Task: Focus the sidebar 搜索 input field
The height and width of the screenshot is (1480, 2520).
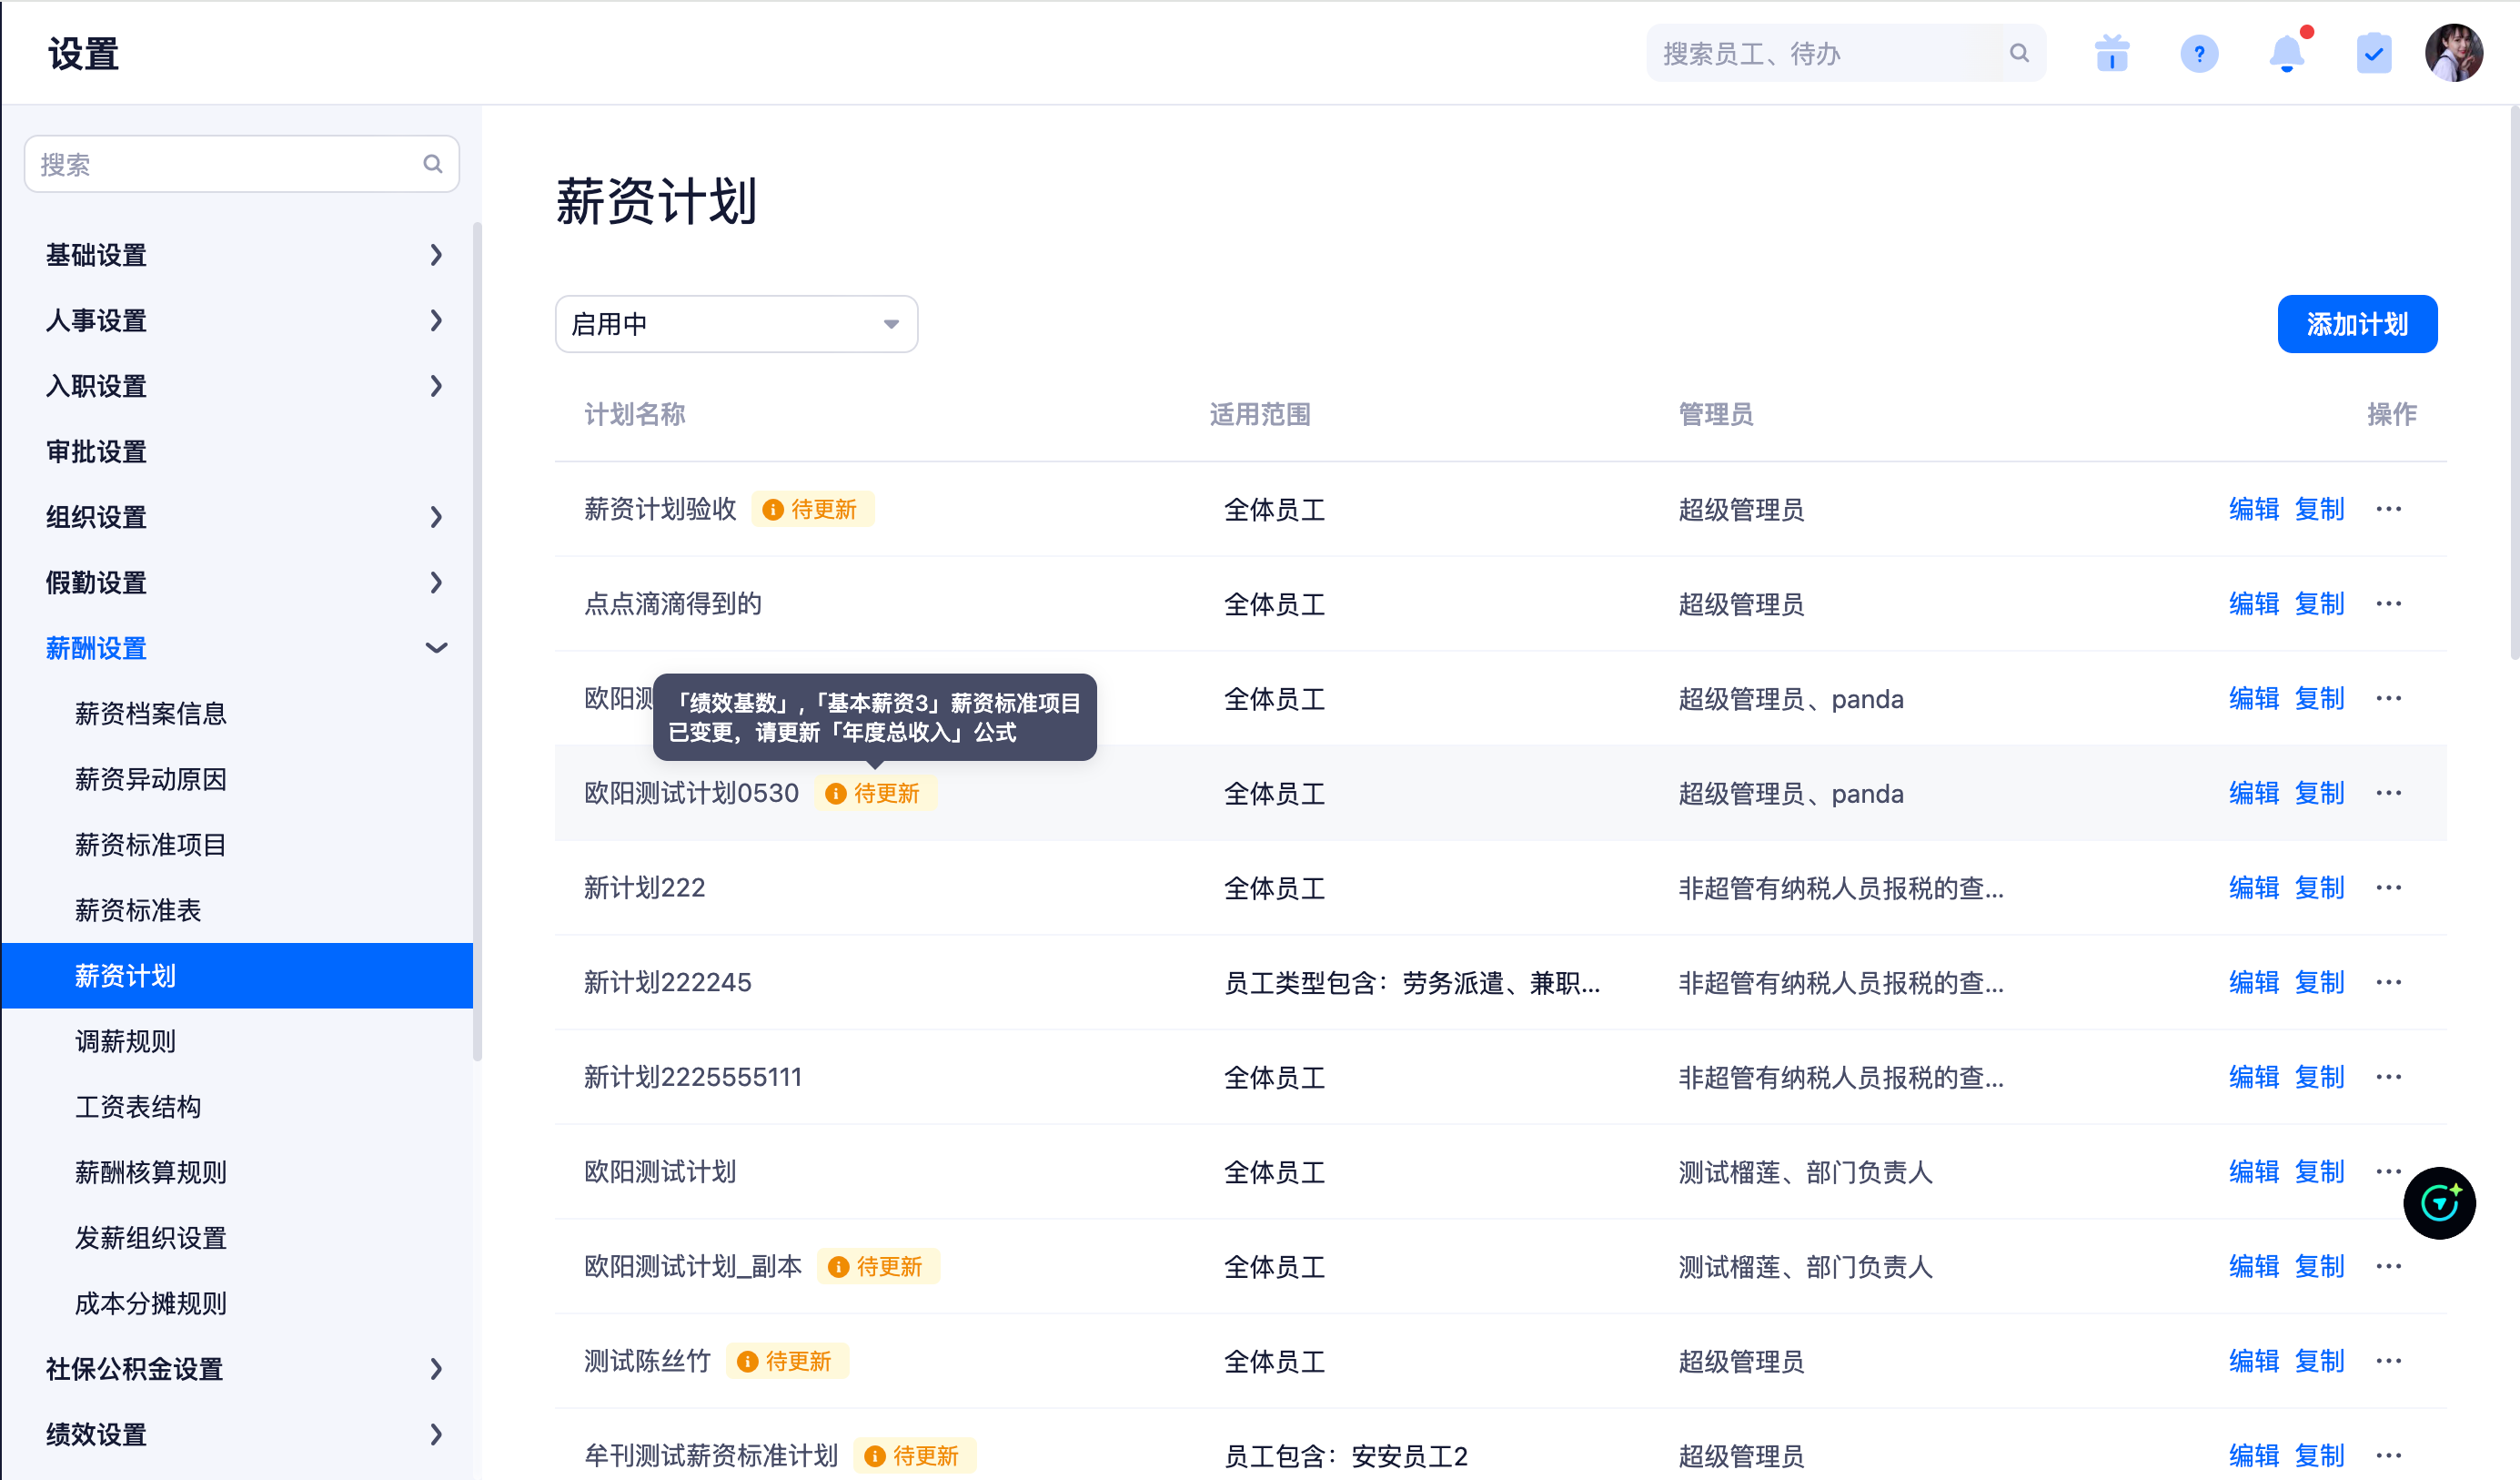Action: [x=241, y=164]
